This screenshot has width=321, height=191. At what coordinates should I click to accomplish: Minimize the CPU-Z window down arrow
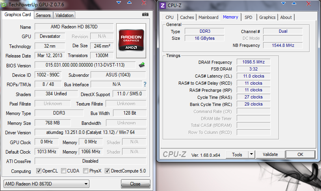(x=283, y=3)
